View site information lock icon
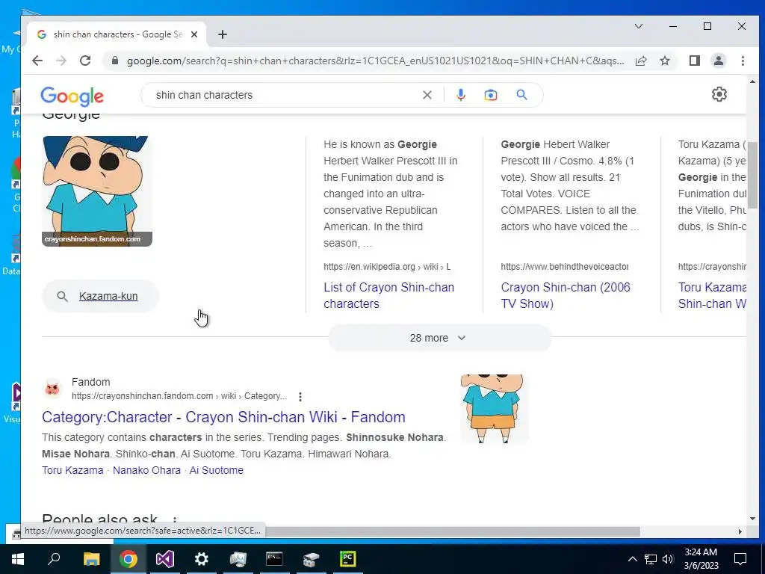Screen dimensions: 765x574 coord(115,61)
